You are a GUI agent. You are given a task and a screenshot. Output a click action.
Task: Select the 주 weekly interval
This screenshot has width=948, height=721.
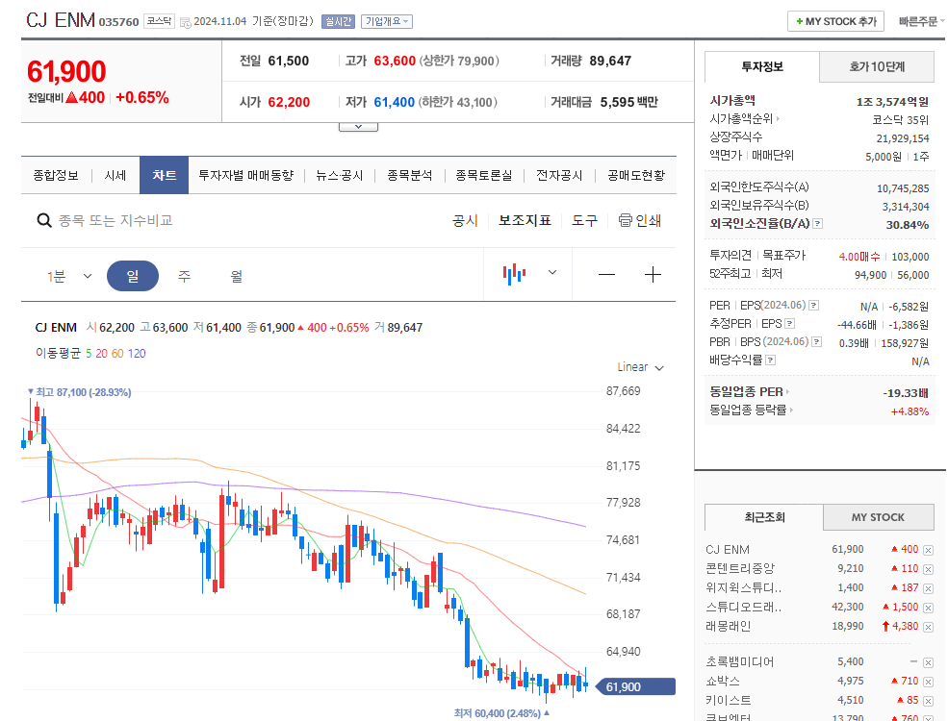tap(184, 276)
